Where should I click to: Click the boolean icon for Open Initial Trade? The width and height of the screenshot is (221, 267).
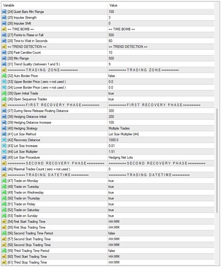[x=4, y=93]
